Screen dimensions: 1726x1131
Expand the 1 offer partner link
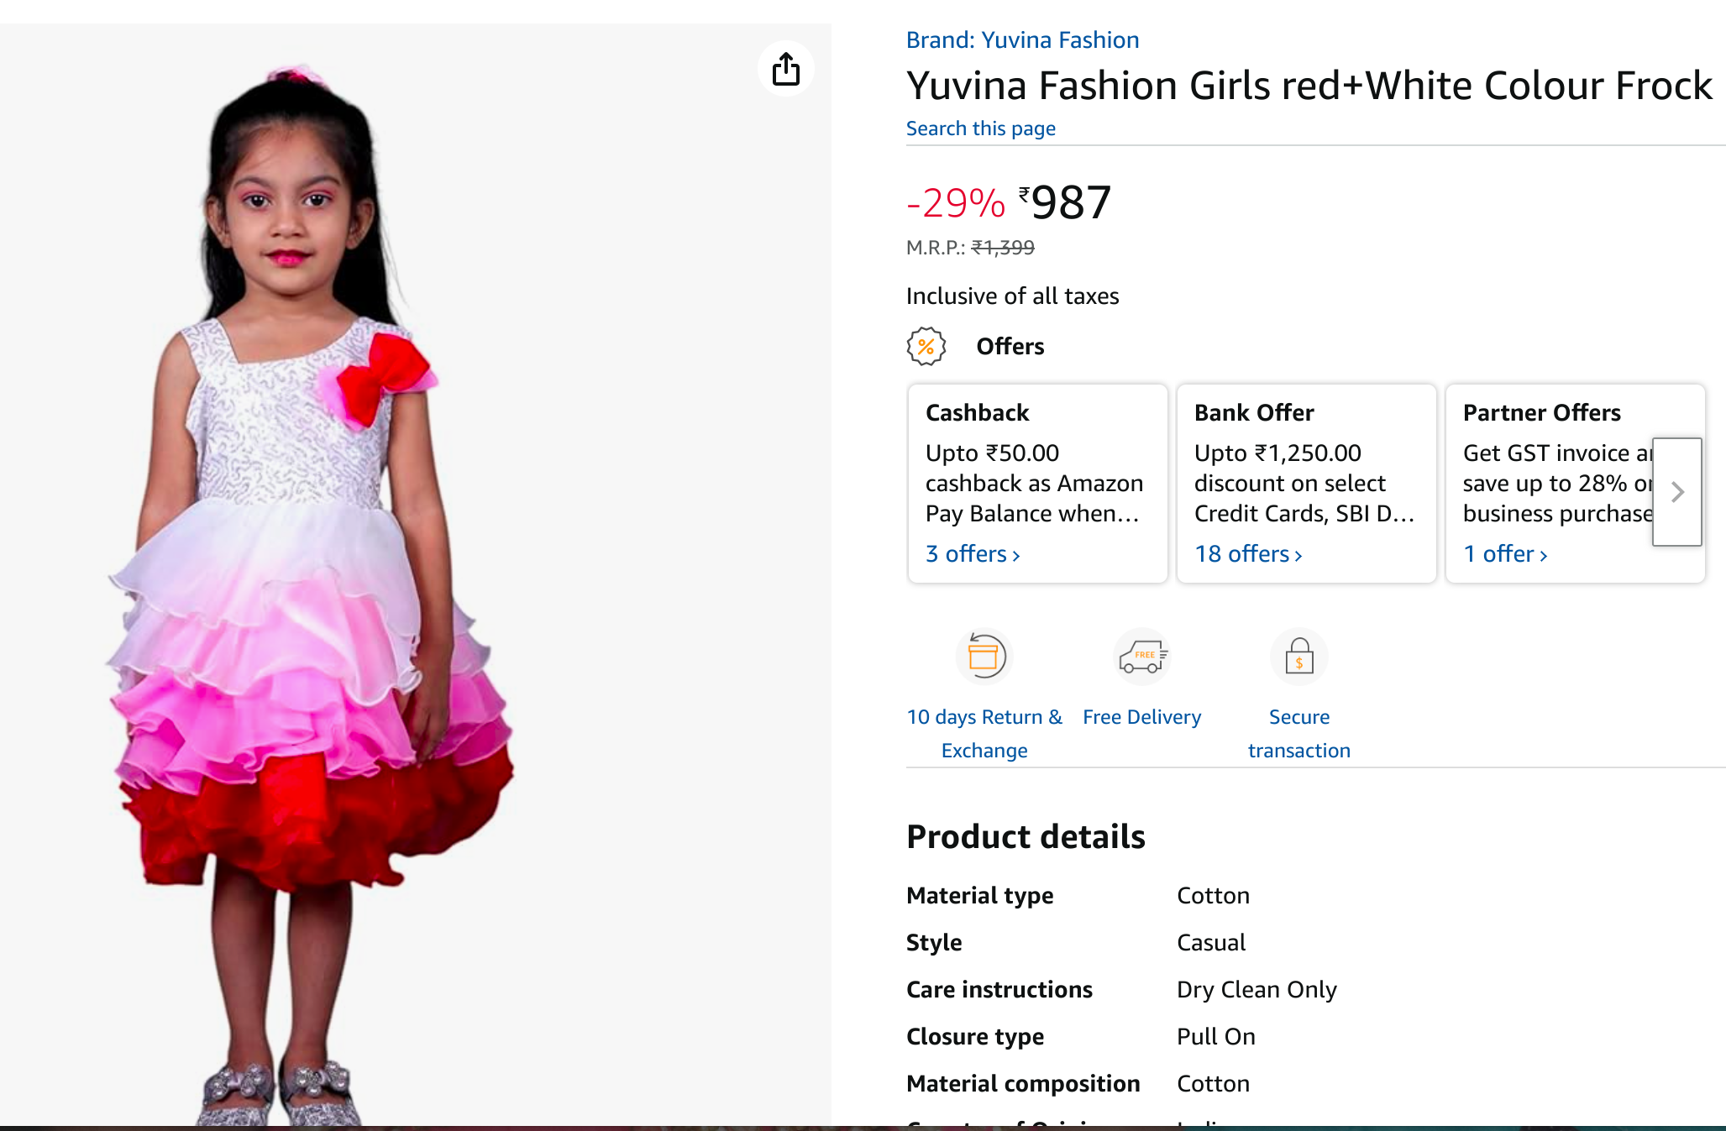click(x=1505, y=554)
